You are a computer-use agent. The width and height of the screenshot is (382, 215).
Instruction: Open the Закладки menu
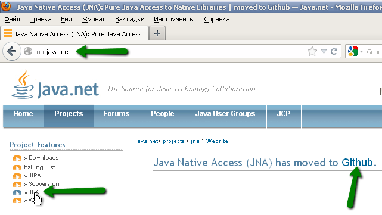[x=130, y=19]
